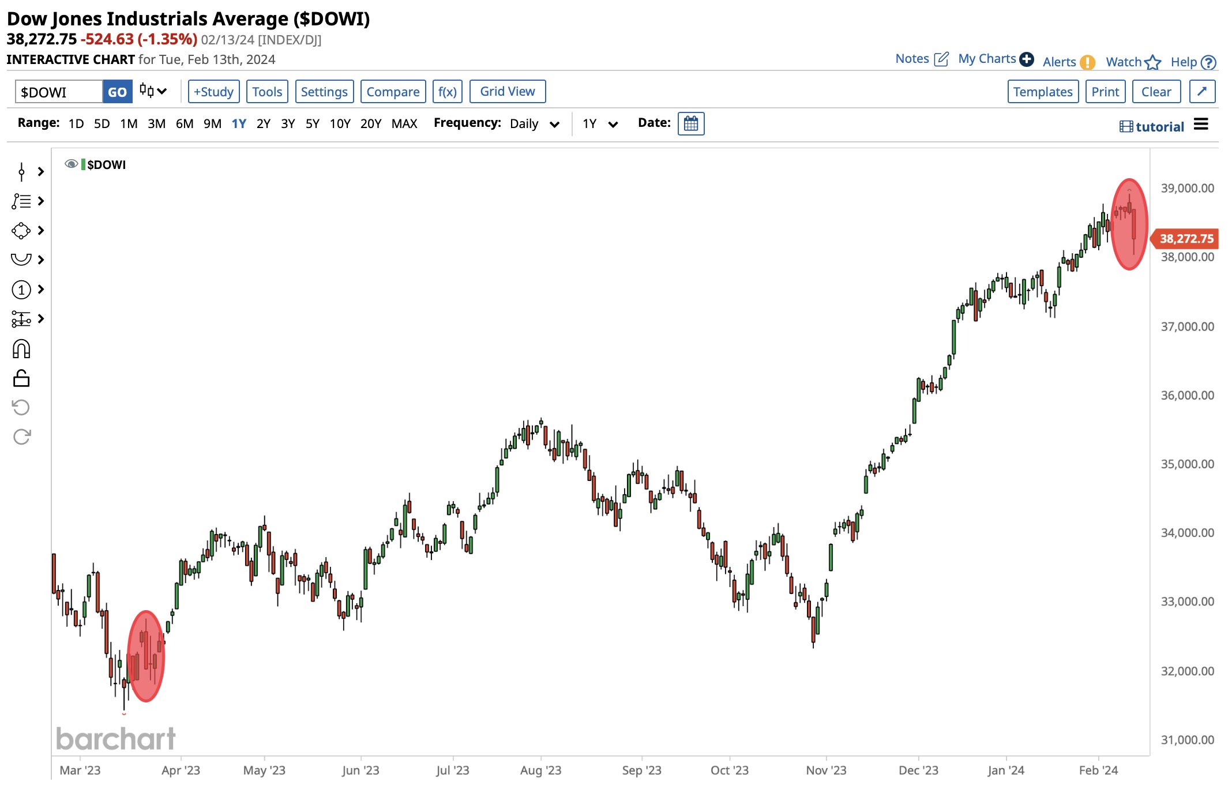Click the undo arrow icon
Screen dimensions: 1232x797
click(x=21, y=408)
